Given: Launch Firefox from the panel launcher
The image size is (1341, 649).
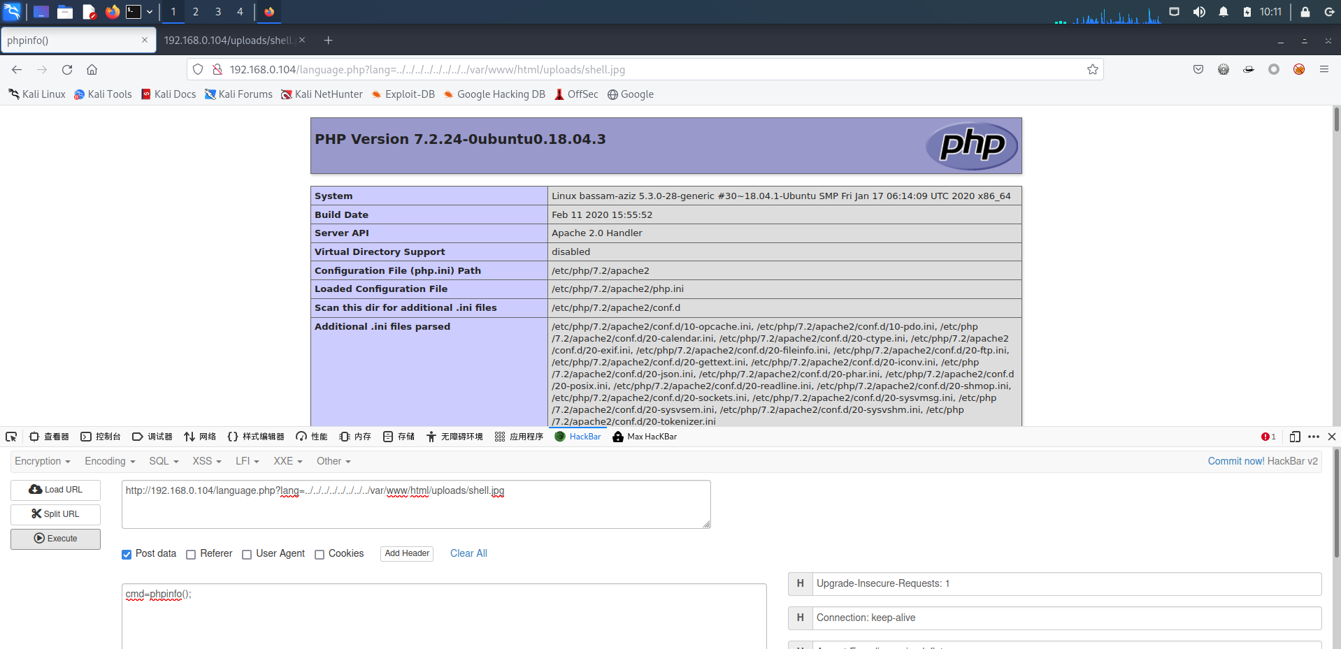Looking at the screenshot, I should pyautogui.click(x=112, y=12).
